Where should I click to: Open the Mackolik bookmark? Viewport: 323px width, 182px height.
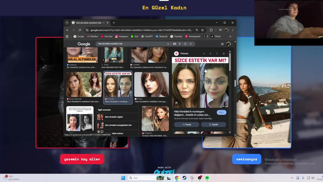pos(161,36)
